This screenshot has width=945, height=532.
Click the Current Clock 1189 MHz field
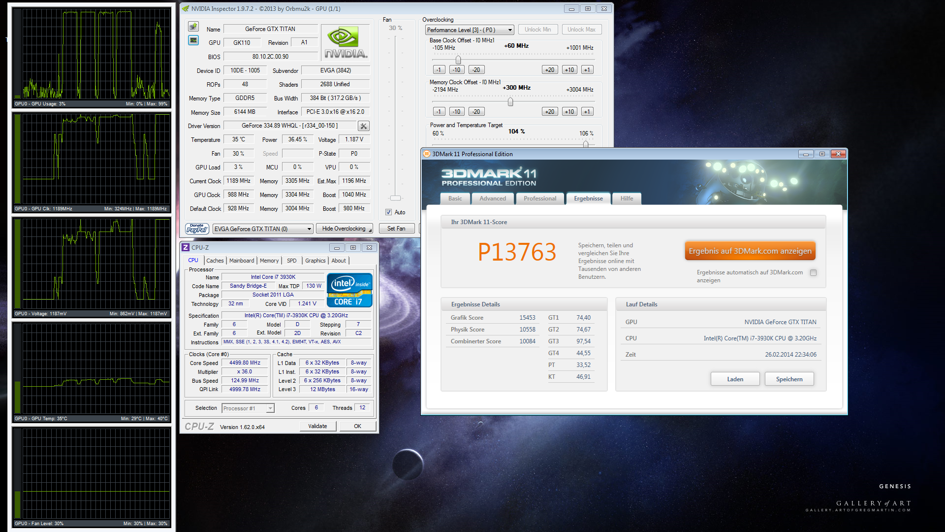tap(239, 181)
